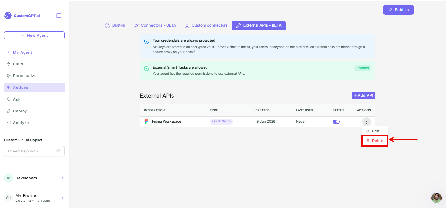Screen dimensions: 446x208
Task: Click the INTEGRATION column header
Action: tap(154, 110)
